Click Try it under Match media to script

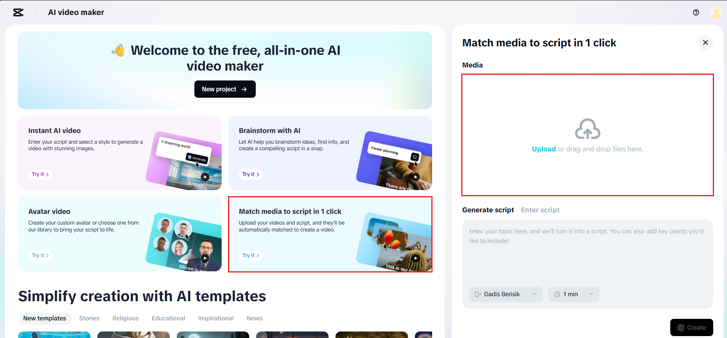pos(251,256)
